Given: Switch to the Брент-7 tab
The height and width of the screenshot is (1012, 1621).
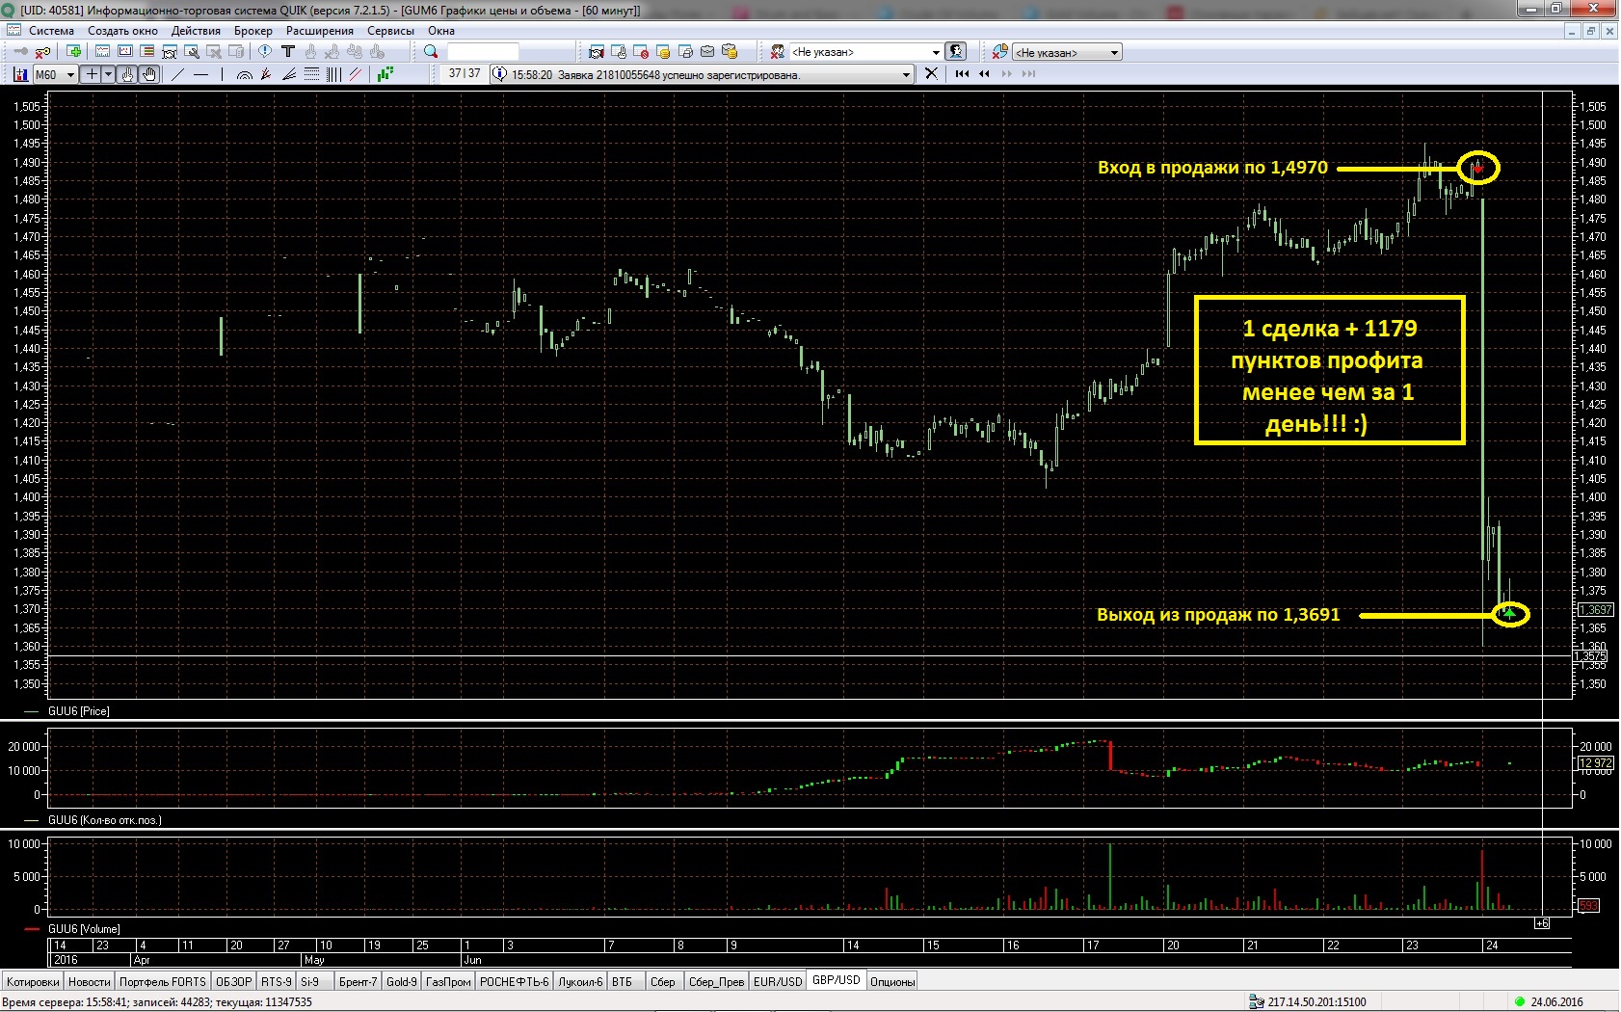Looking at the screenshot, I should tap(358, 981).
